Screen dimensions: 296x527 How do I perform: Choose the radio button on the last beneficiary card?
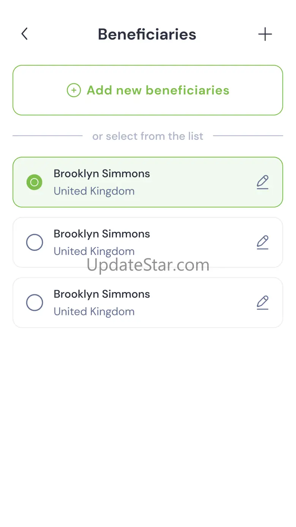click(34, 302)
